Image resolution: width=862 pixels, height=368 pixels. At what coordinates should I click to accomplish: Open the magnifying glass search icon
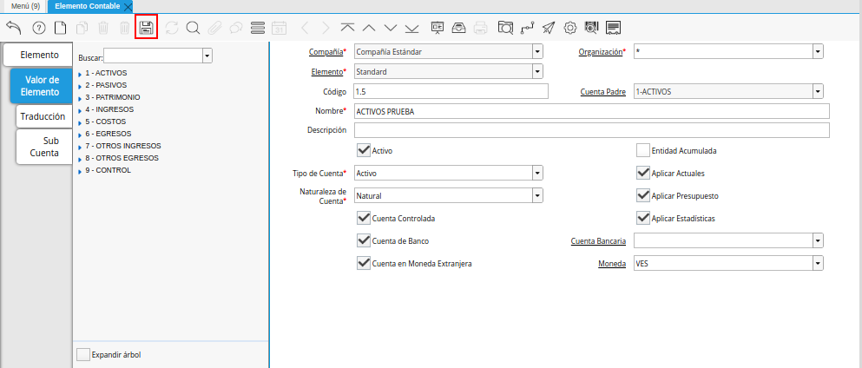click(x=193, y=28)
